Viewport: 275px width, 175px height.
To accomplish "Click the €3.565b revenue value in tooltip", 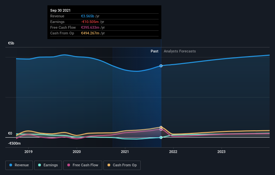I will [x=87, y=16].
